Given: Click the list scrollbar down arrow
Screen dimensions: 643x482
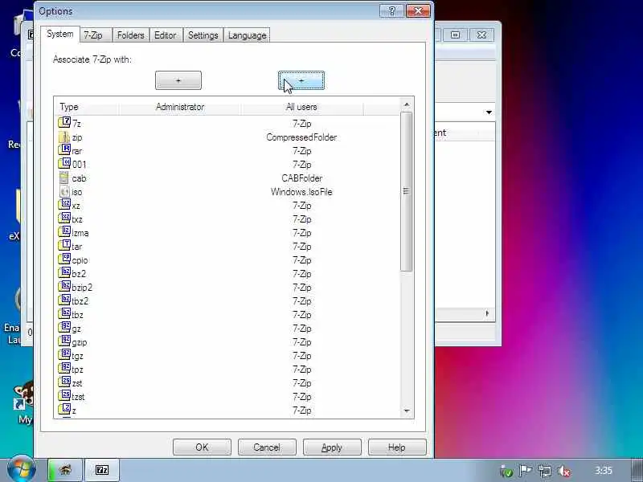Looking at the screenshot, I should pos(407,411).
